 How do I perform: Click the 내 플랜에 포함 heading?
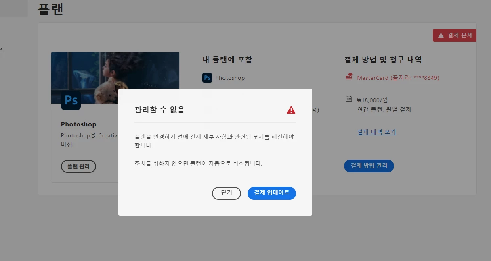tap(227, 60)
